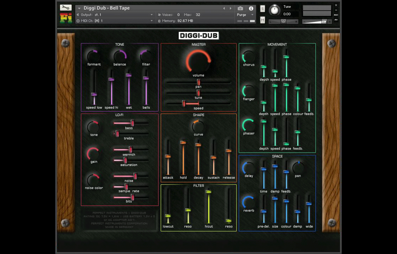Click the flanger colour slider handle
397x254 pixels.
[x=297, y=88]
